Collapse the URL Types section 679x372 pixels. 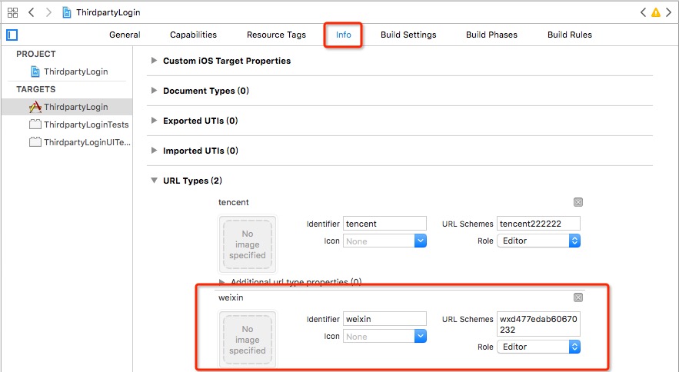click(155, 181)
